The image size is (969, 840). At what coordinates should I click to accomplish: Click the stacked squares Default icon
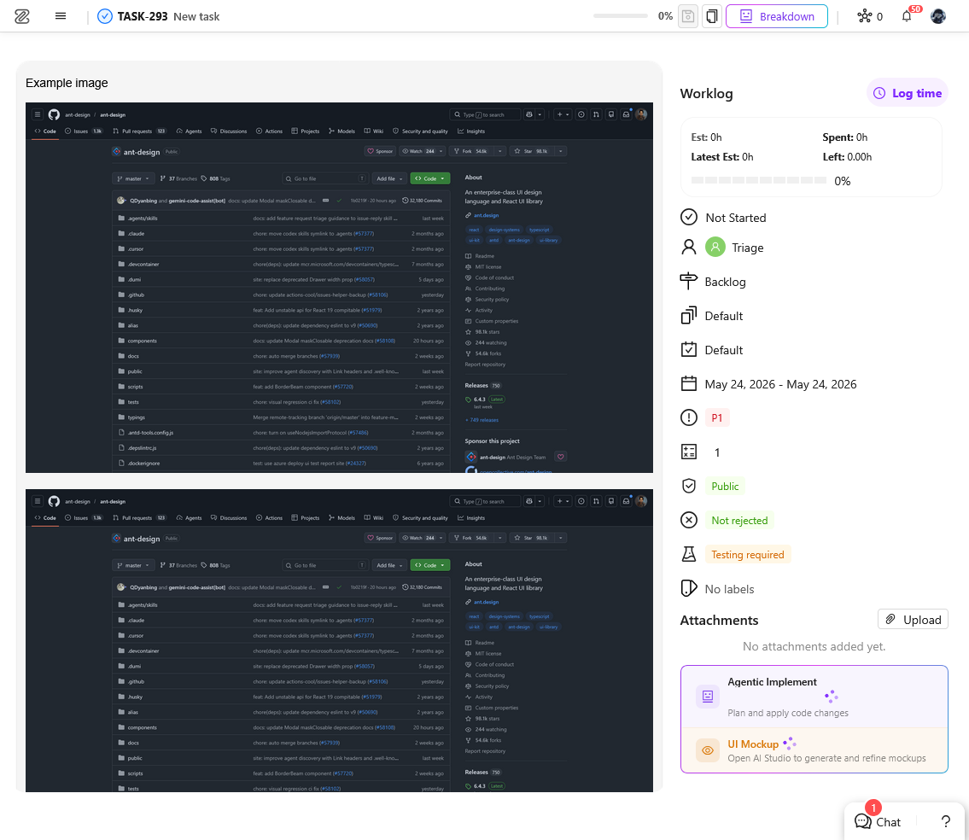click(x=688, y=315)
